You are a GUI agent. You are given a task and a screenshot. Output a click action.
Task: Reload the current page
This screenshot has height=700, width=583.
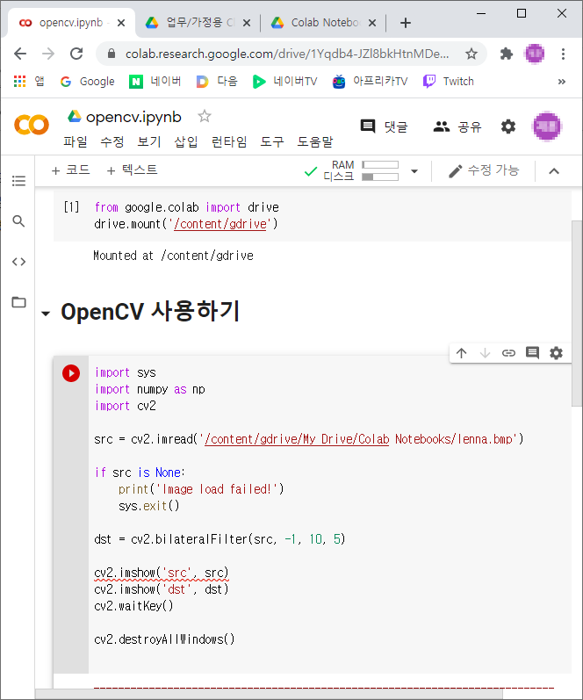76,54
